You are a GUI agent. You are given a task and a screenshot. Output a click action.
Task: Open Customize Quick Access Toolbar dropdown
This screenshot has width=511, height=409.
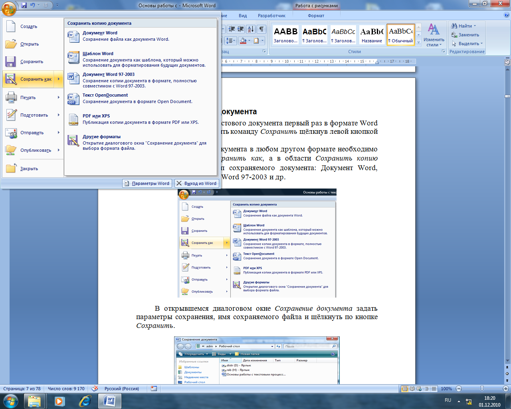coord(57,6)
